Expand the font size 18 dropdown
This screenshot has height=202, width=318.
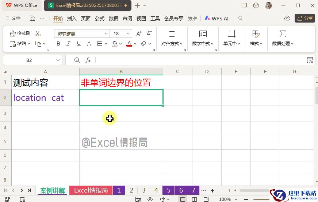pyautogui.click(x=128, y=33)
